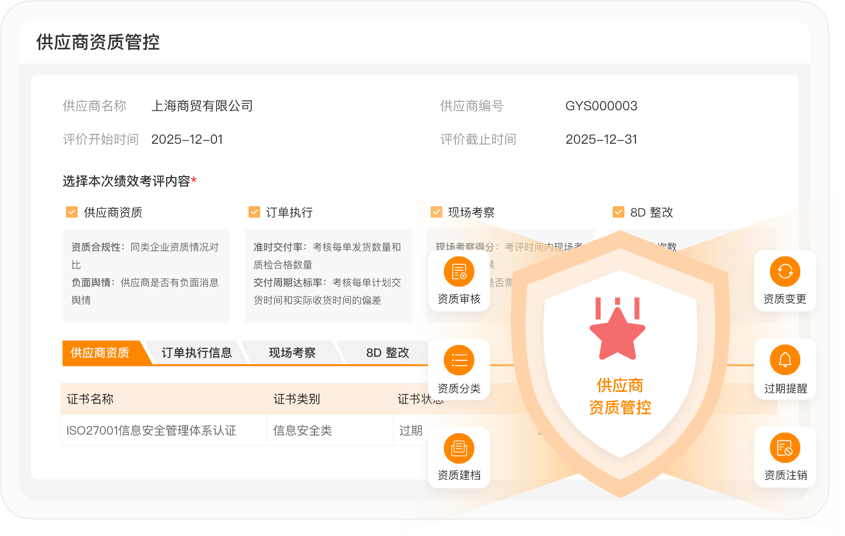The height and width of the screenshot is (536, 845).
Task: Select the 8D 整改 tab
Action: point(387,353)
